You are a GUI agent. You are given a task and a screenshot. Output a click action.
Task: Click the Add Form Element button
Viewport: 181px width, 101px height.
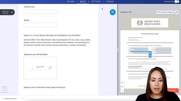[x=7, y=12]
